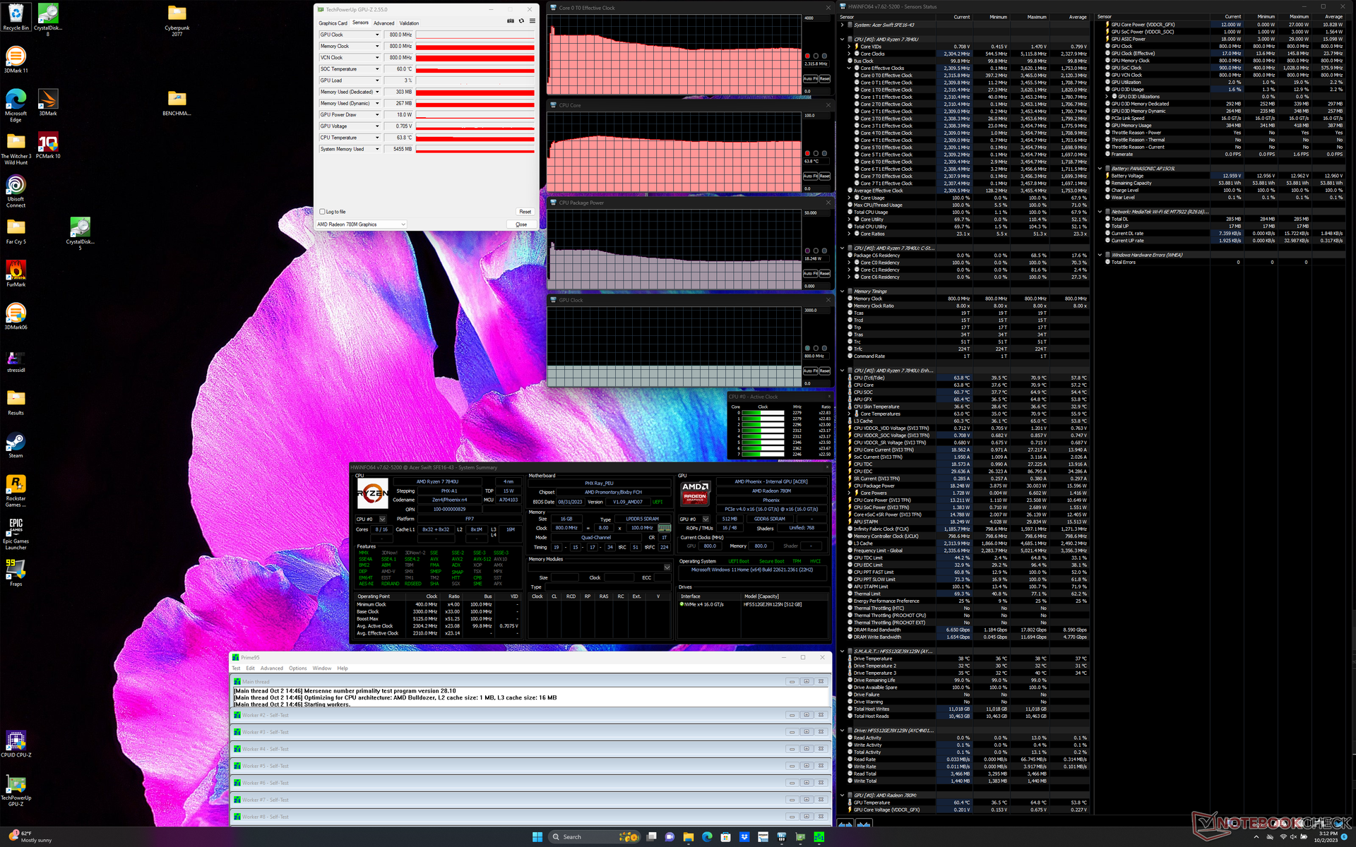Image resolution: width=1356 pixels, height=847 pixels.
Task: Click the GPU-Z screenshot camera icon
Action: click(510, 21)
